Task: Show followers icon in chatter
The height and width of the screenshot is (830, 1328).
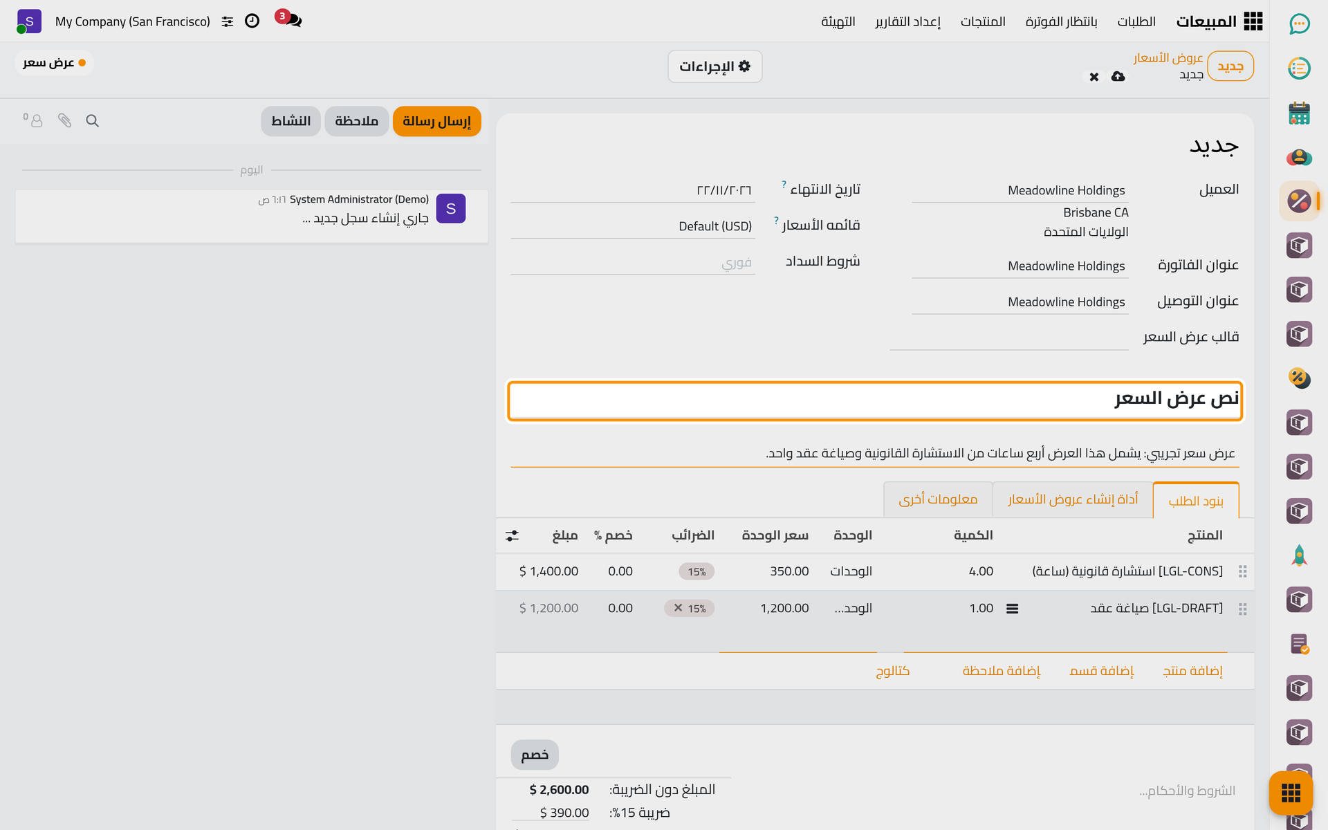Action: pyautogui.click(x=33, y=120)
